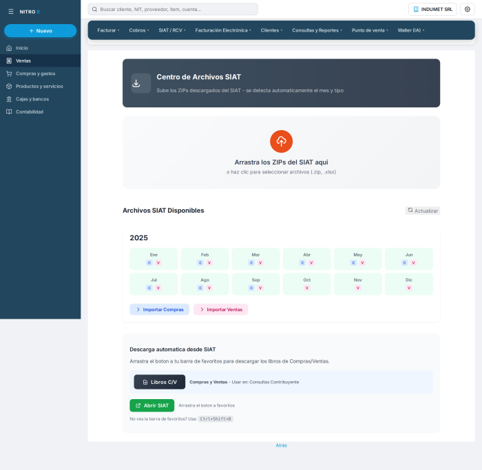This screenshot has height=470, width=482.
Task: Select Ventas in sidebar
Action: 40,61
